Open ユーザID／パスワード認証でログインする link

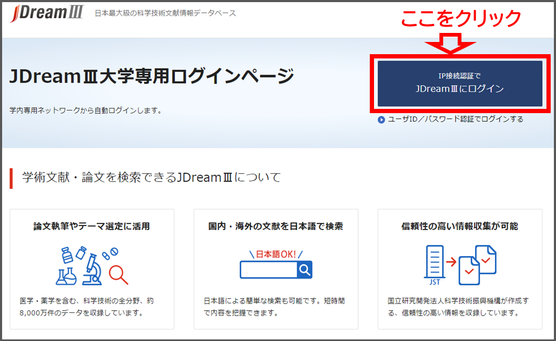pos(455,119)
